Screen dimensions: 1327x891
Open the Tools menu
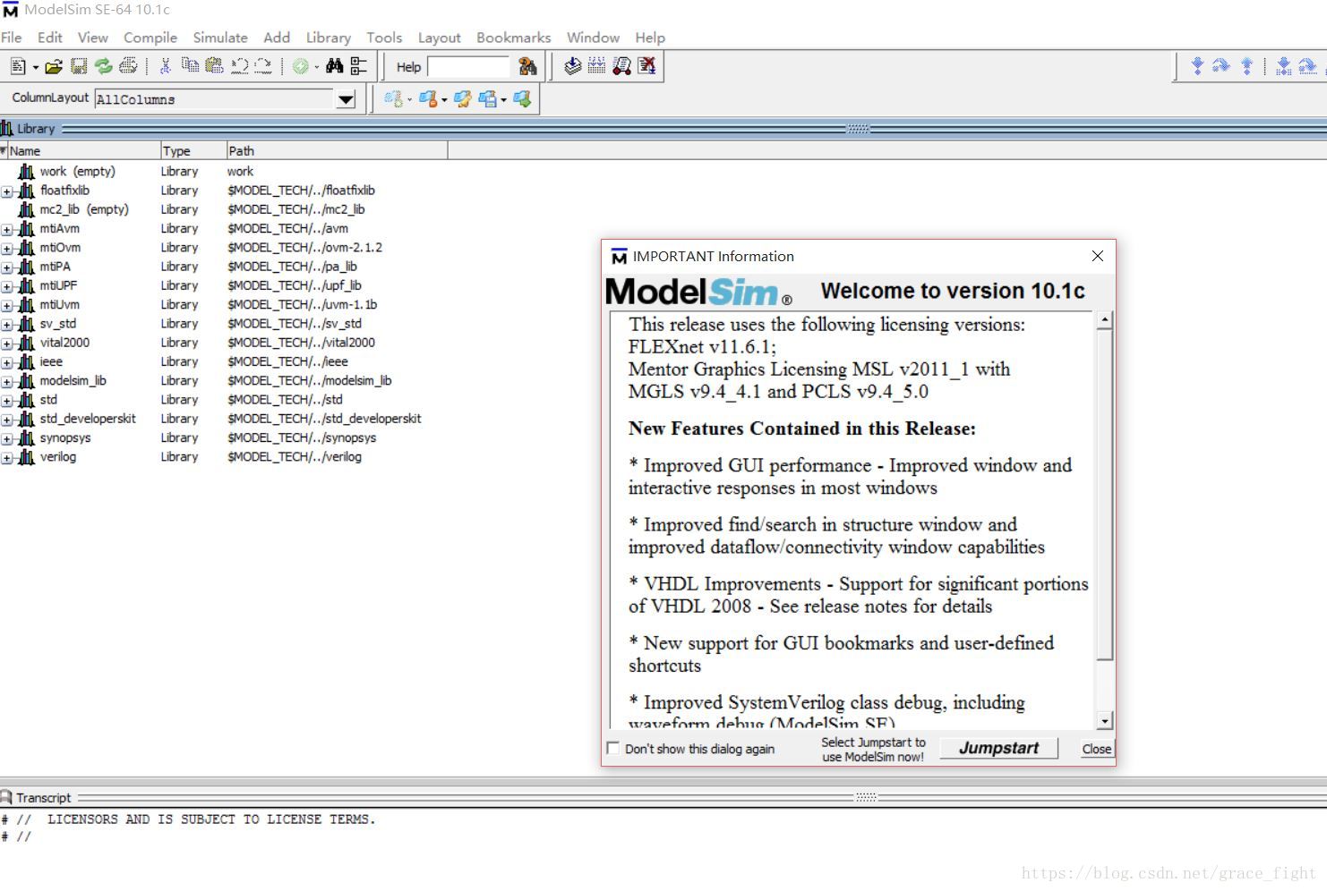coord(384,38)
